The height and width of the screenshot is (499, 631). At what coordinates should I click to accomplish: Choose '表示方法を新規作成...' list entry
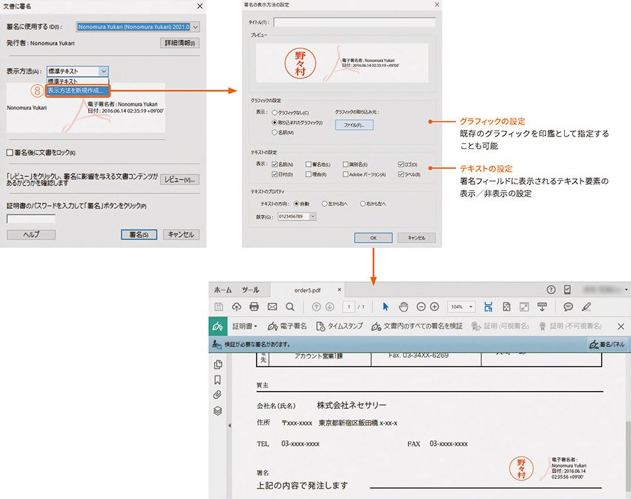coord(78,91)
